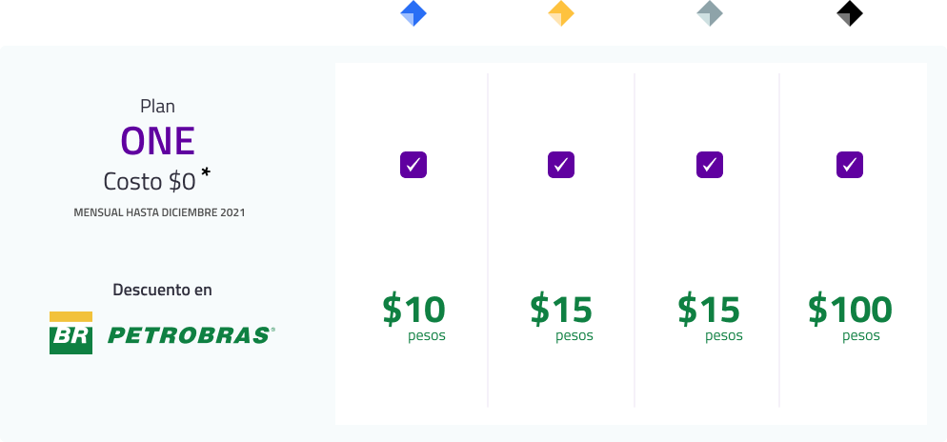Click the PETROBRAS wordmark logo

[191, 335]
